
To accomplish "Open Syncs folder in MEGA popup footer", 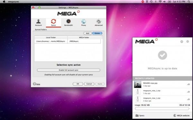I will point(140,116).
